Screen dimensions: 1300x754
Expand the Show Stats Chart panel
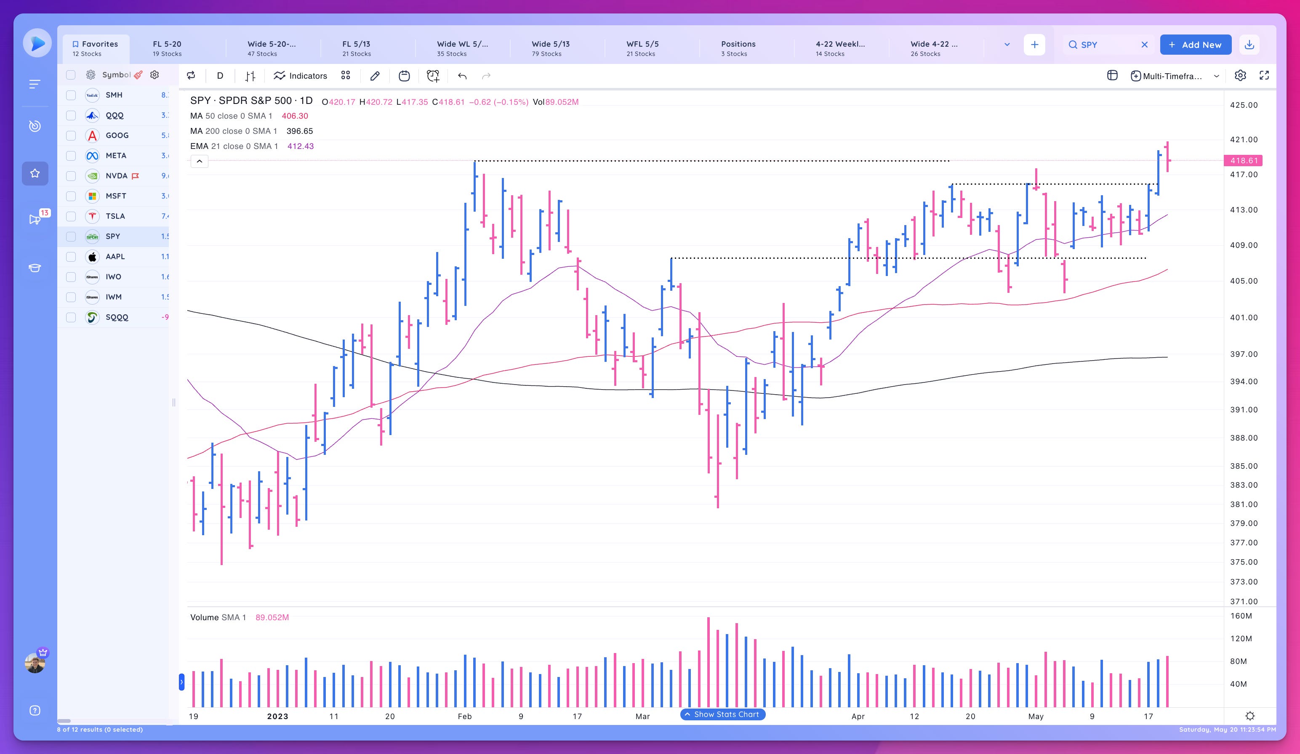point(723,714)
